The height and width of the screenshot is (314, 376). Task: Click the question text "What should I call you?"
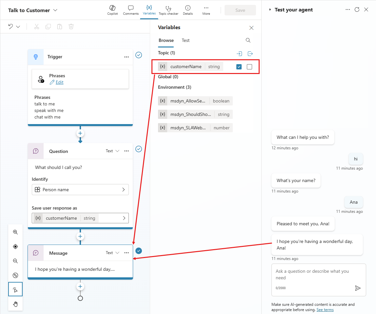click(x=58, y=167)
